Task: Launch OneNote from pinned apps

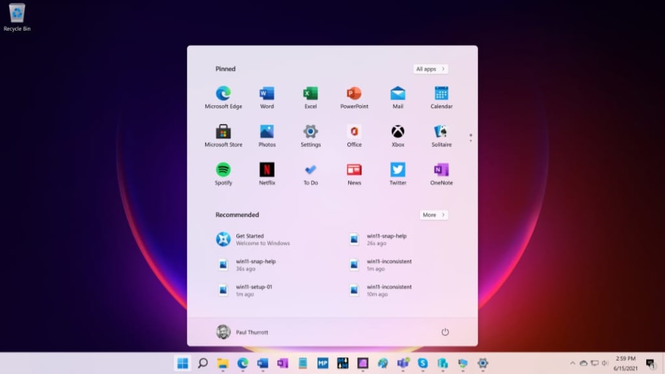Action: click(441, 174)
